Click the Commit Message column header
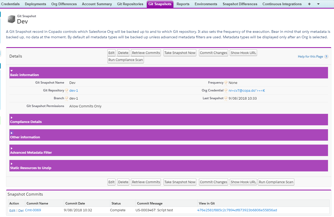 click(x=150, y=203)
